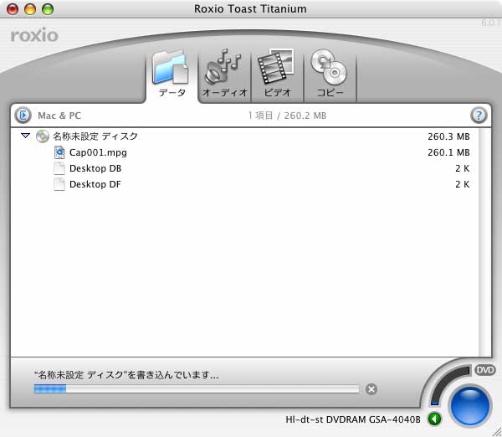Viewport: 502px width, 437px height.
Task: Click the DVD media type badge
Action: pyautogui.click(x=484, y=369)
